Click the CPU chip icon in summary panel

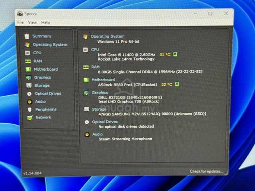(86, 50)
